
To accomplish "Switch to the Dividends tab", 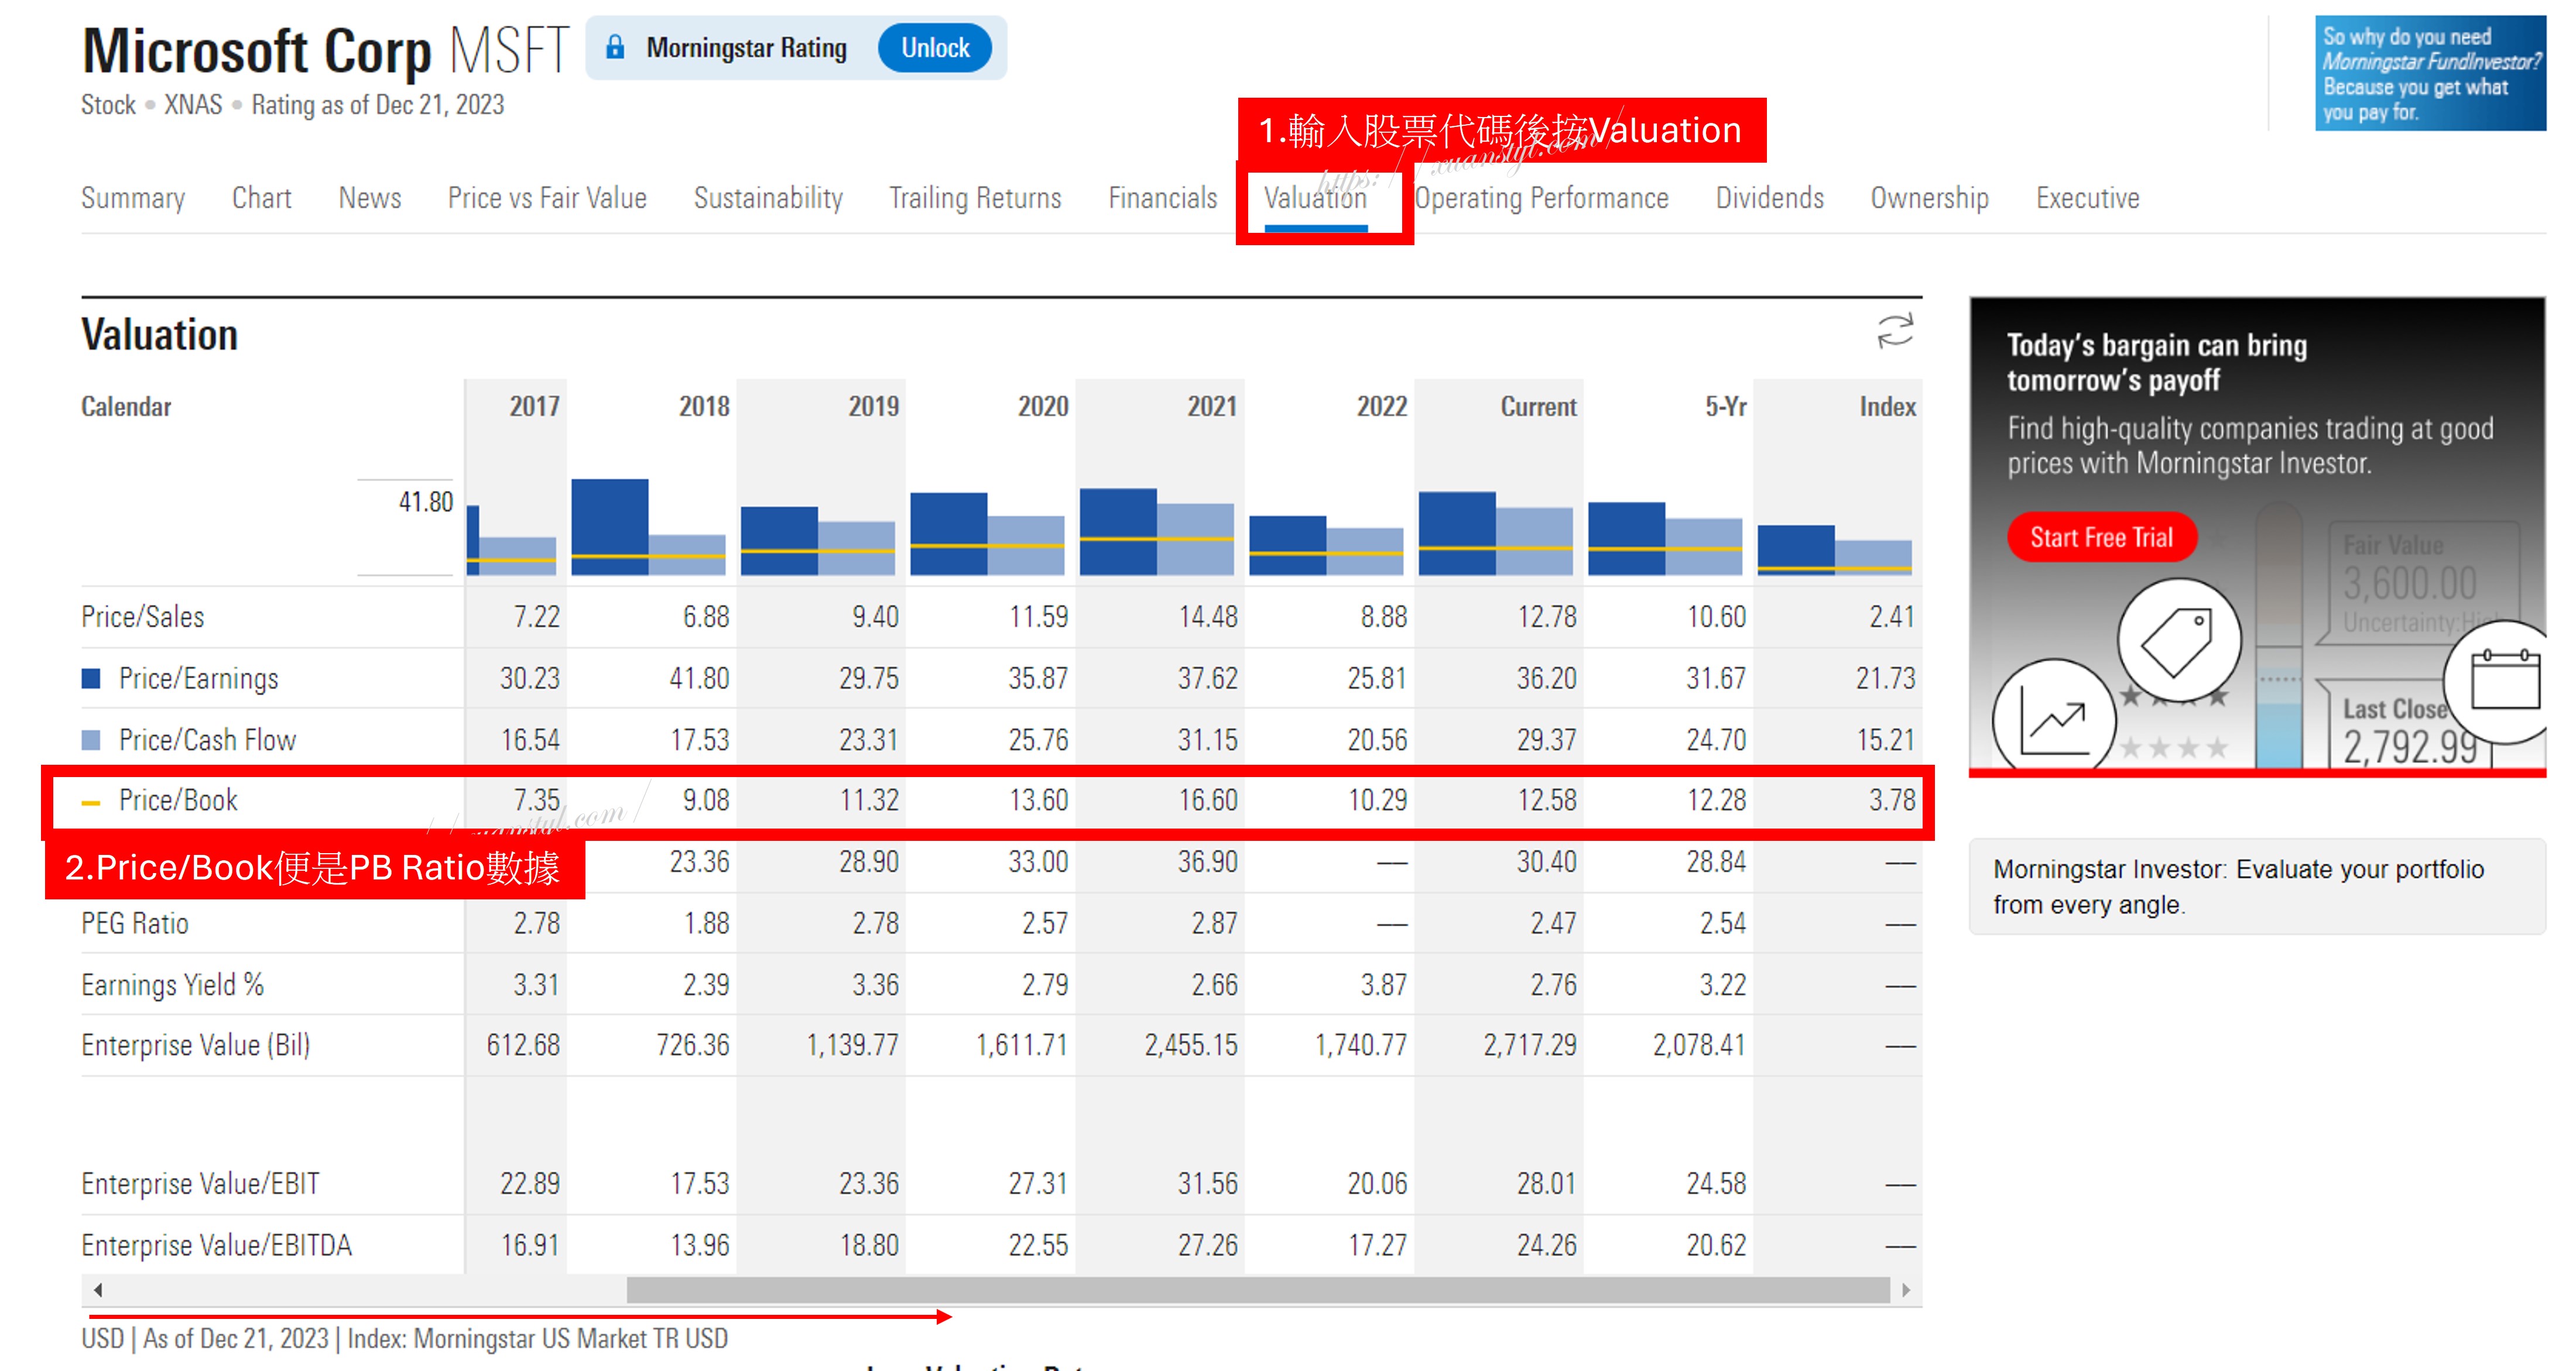I will point(1770,198).
